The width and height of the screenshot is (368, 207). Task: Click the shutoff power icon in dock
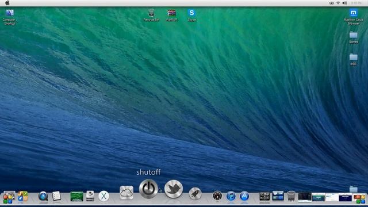click(148, 189)
